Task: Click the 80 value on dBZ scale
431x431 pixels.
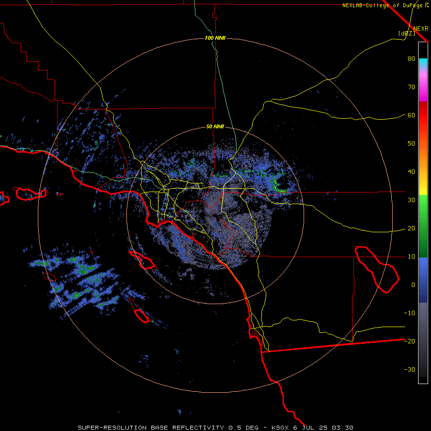Action: tap(411, 58)
